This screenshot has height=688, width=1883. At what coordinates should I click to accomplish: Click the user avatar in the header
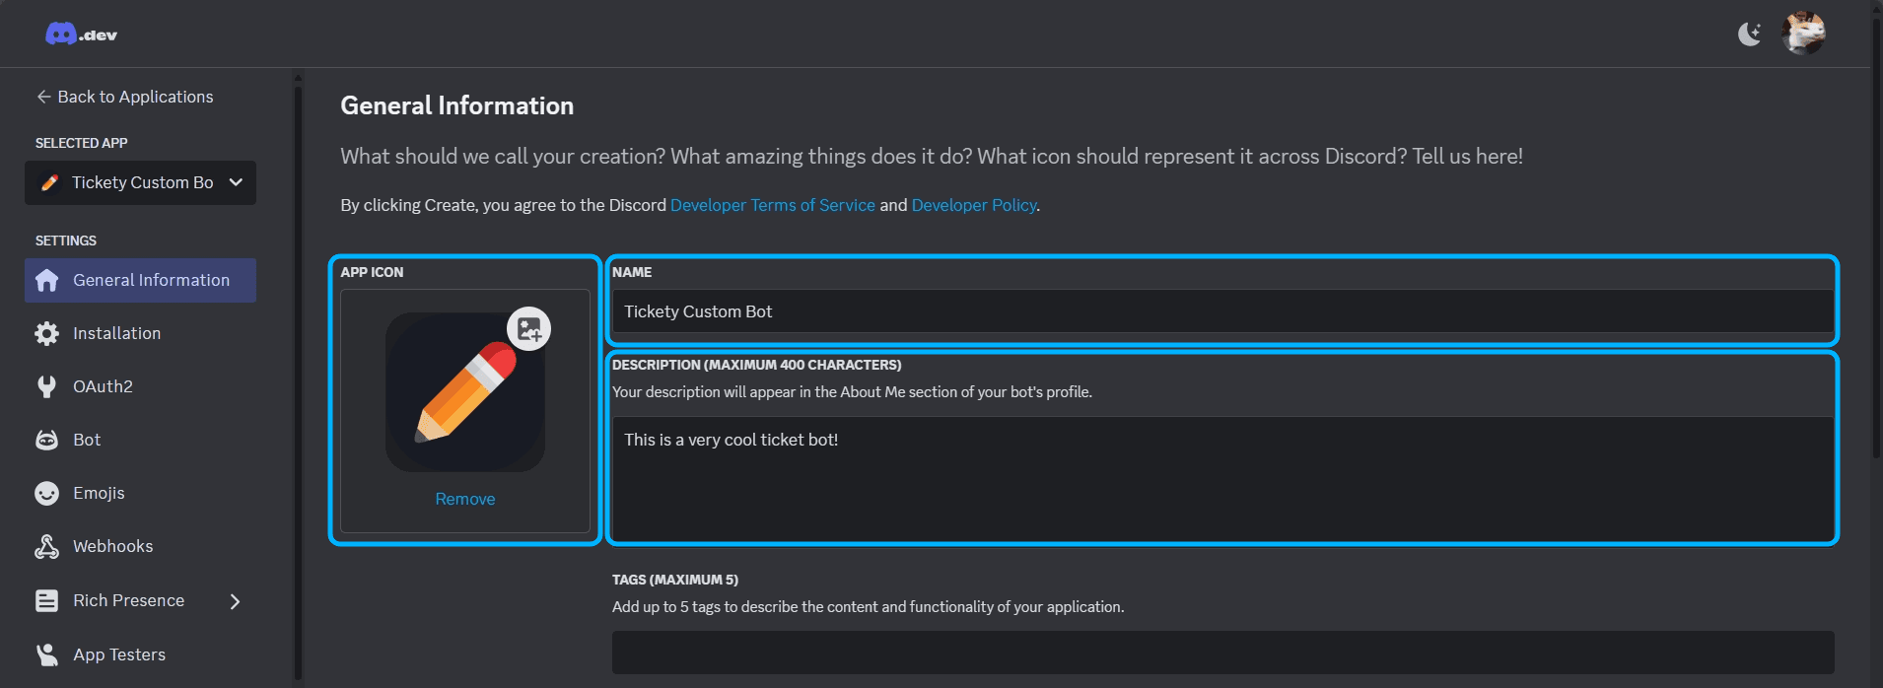click(x=1805, y=33)
